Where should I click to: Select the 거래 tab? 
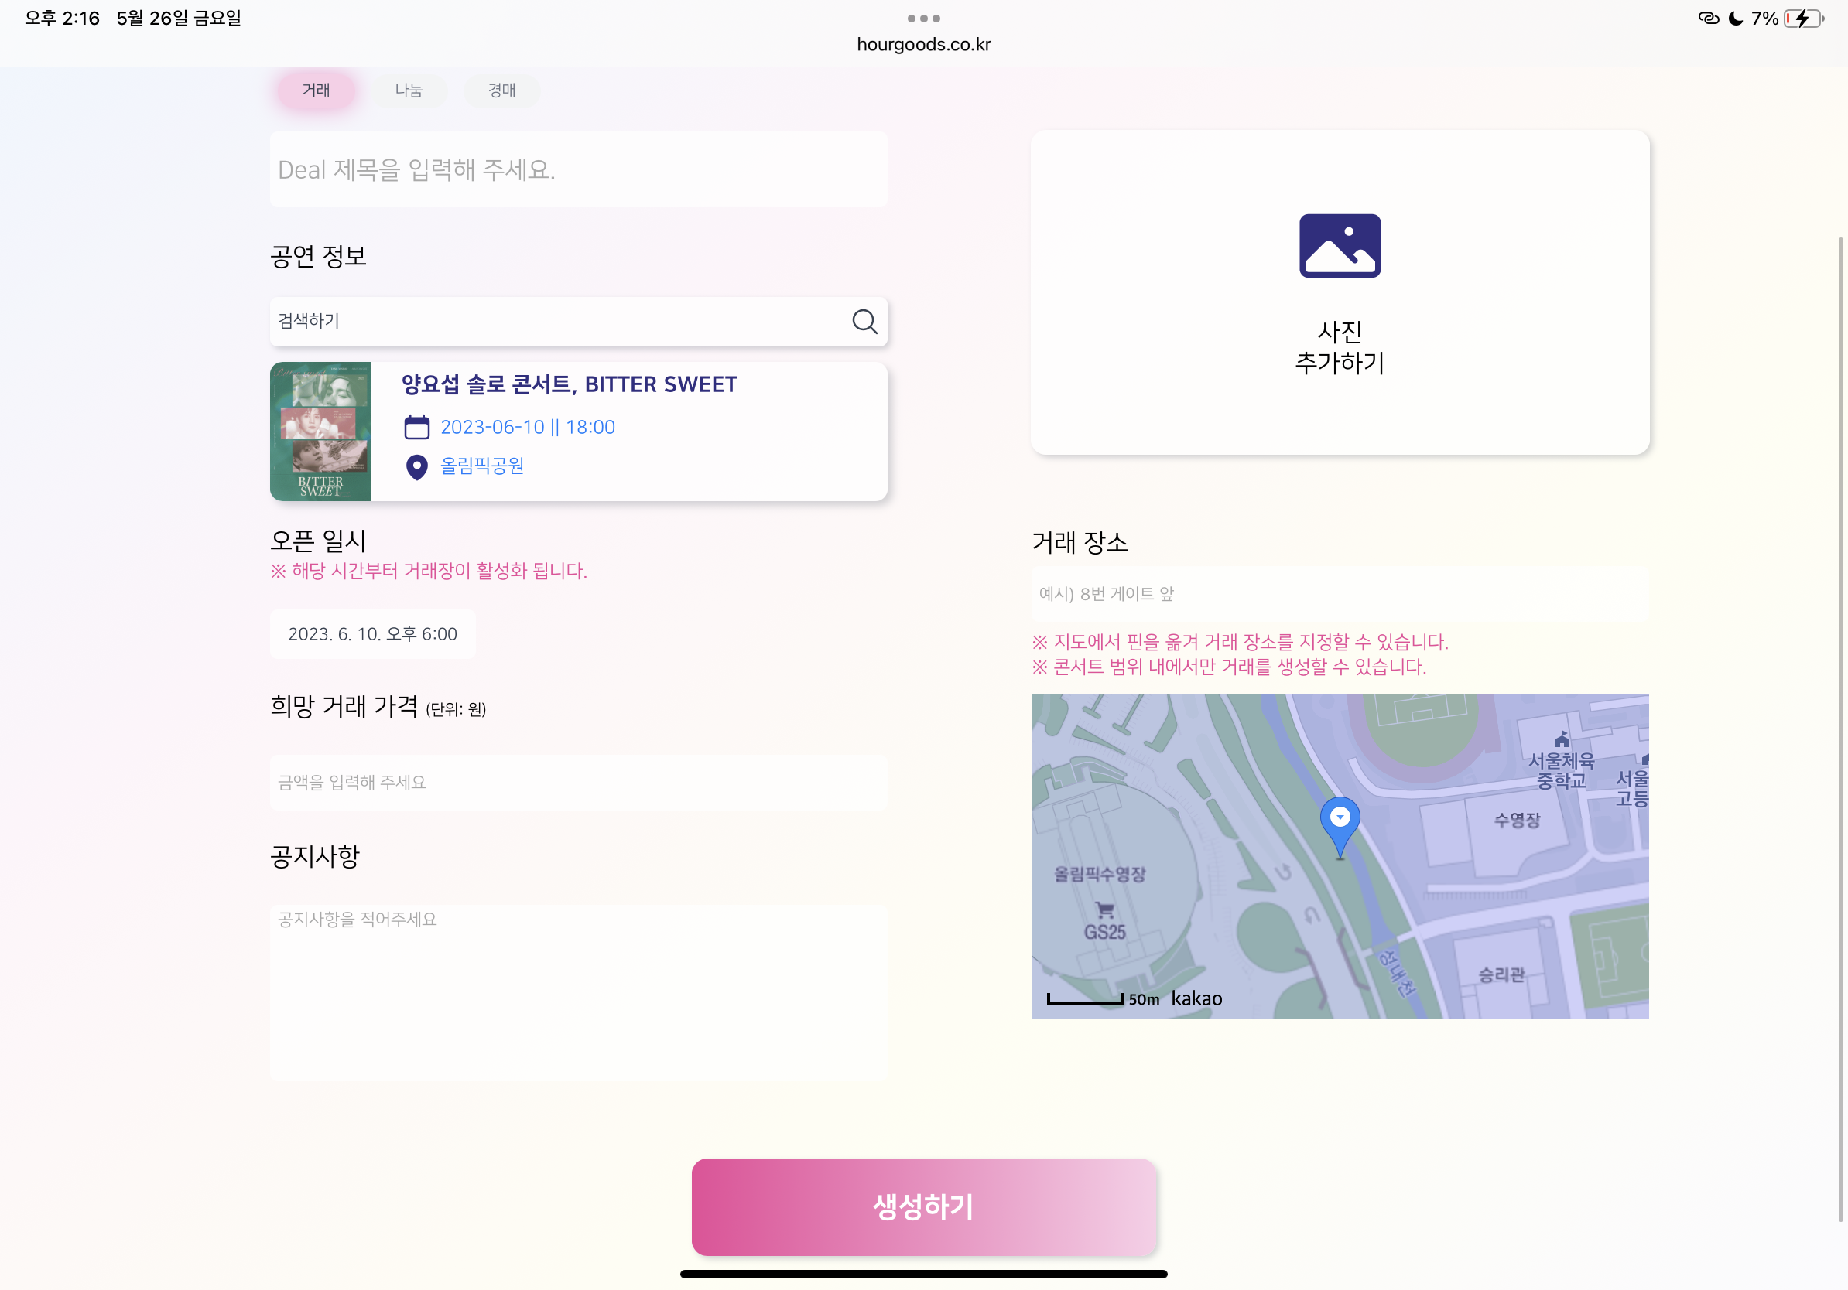click(x=317, y=90)
